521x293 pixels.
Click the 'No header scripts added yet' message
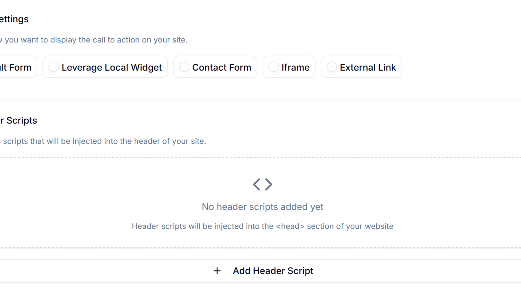pyautogui.click(x=262, y=207)
